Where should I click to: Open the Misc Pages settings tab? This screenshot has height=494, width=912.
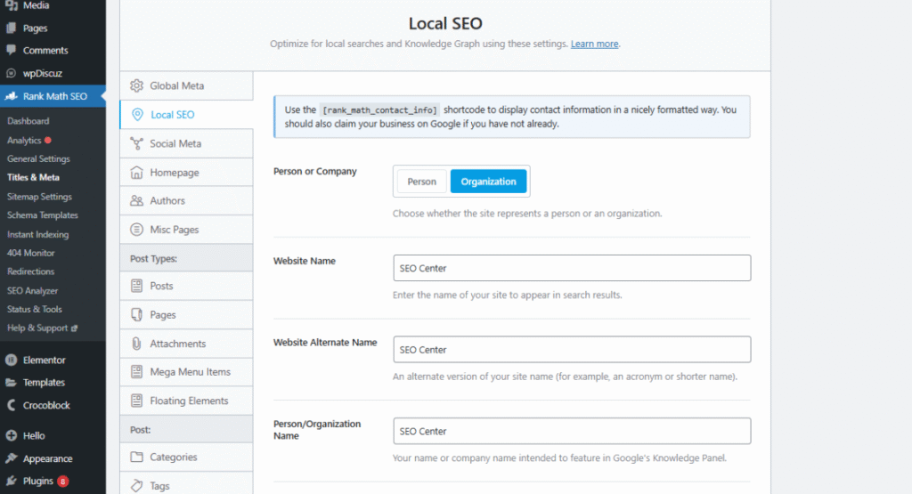(174, 230)
